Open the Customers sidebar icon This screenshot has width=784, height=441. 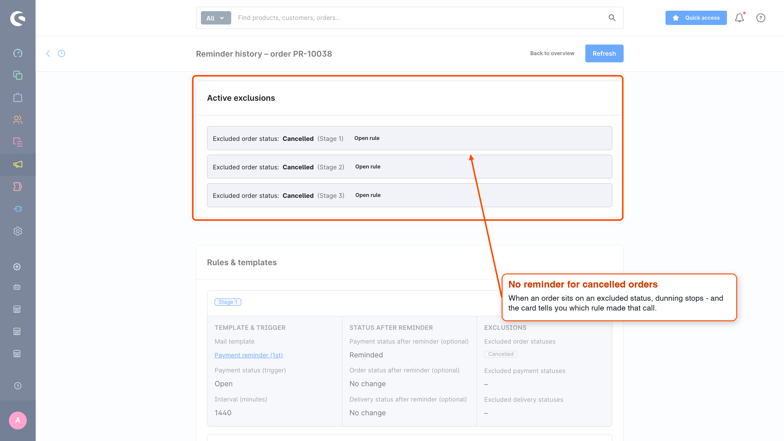click(18, 120)
